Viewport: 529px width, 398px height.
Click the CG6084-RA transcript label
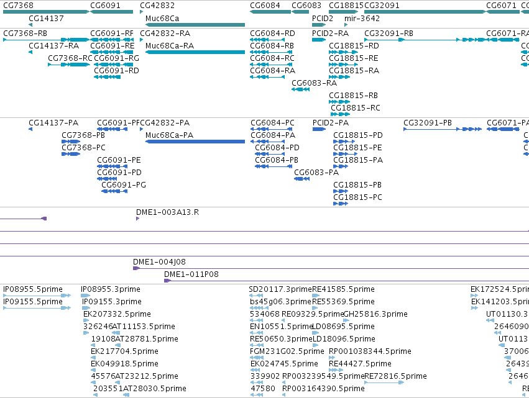point(272,71)
